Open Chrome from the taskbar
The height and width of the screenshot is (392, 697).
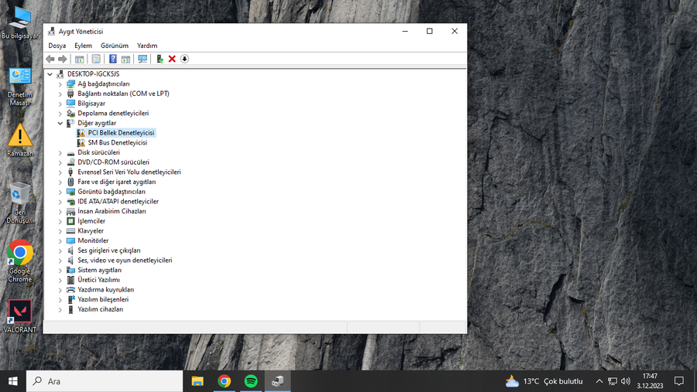pos(224,381)
